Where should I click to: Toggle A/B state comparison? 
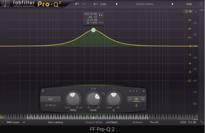coord(96,4)
